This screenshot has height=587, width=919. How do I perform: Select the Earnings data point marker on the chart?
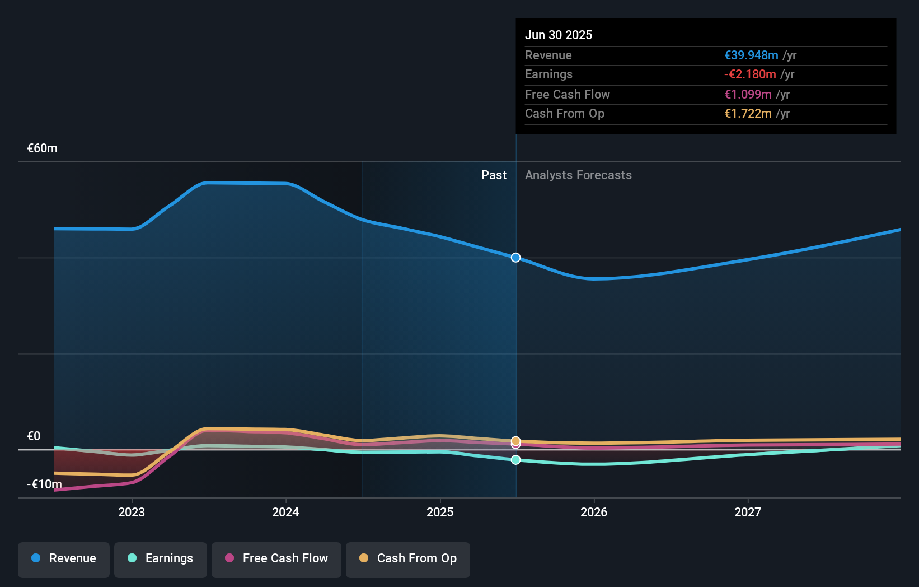[x=514, y=460]
